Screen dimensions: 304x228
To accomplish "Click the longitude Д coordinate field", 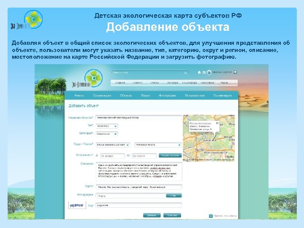I will click(113, 156).
